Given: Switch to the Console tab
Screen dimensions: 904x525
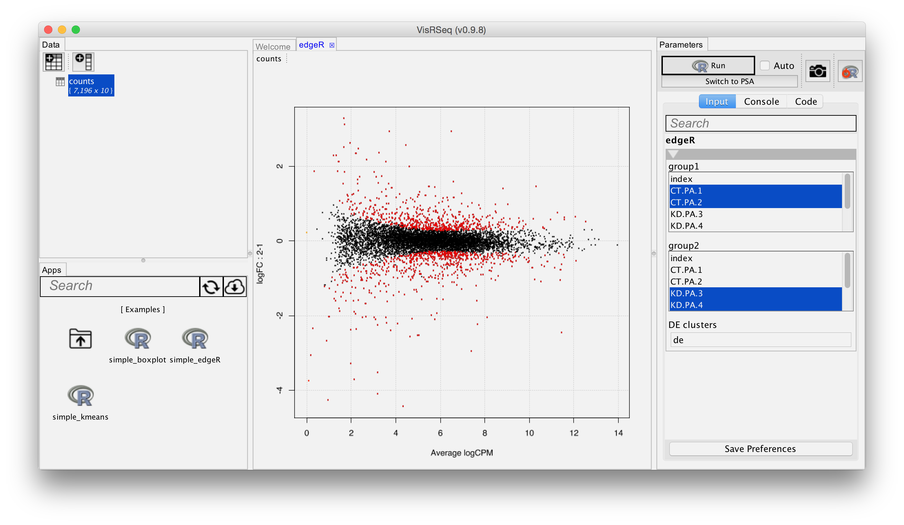Looking at the screenshot, I should [x=761, y=102].
